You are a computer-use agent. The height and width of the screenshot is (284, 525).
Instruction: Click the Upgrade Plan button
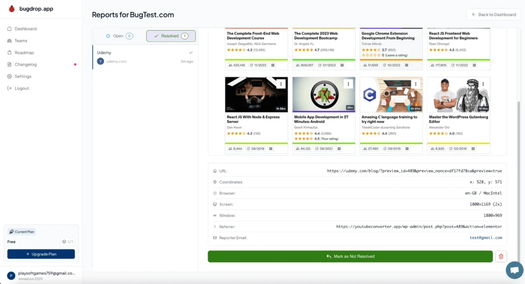pyautogui.click(x=41, y=254)
